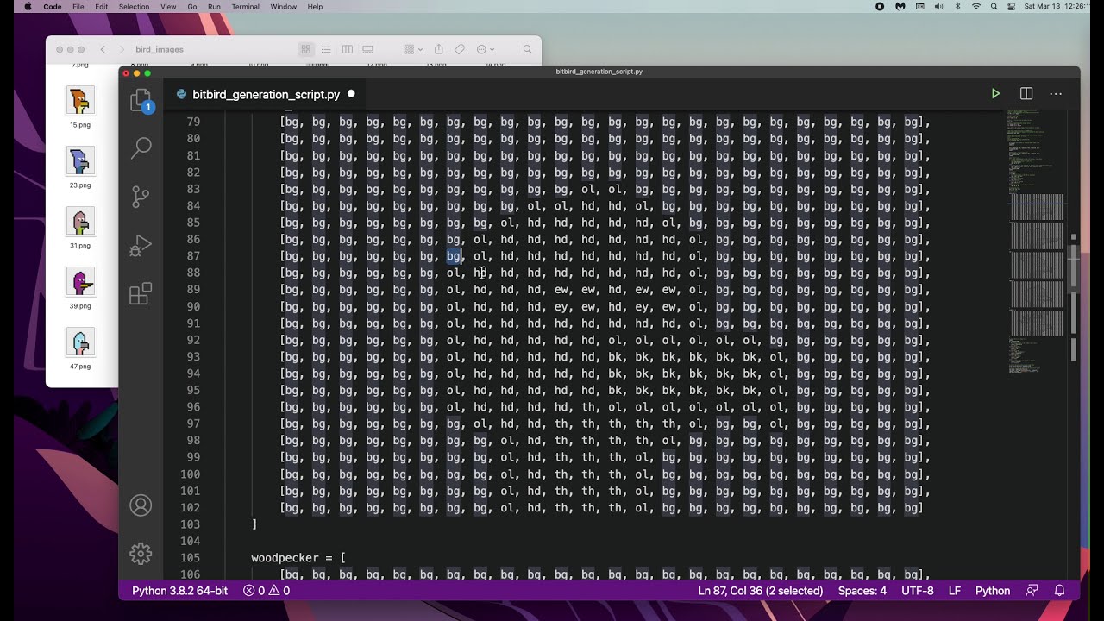Select the 23.png bird thumbnail in Finder
This screenshot has width=1104, height=621.
click(x=80, y=161)
